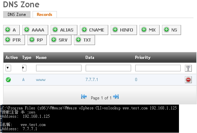
Task: Add a new PTR record
Action: [x=14, y=40]
